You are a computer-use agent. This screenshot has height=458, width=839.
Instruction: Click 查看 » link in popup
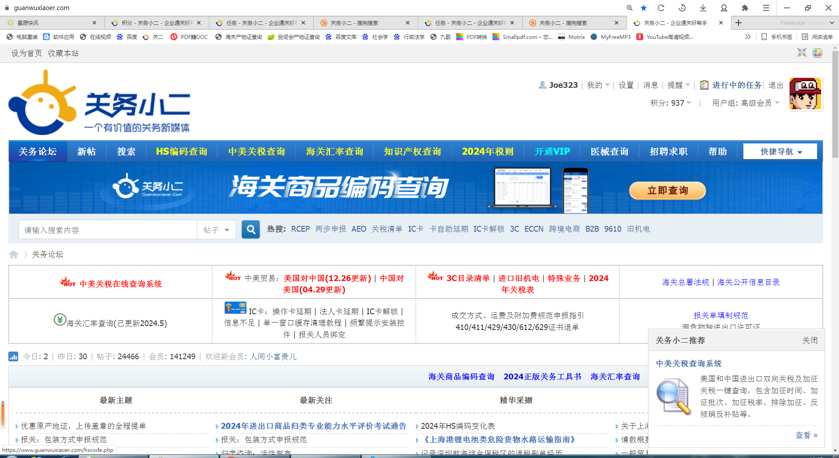coord(807,435)
